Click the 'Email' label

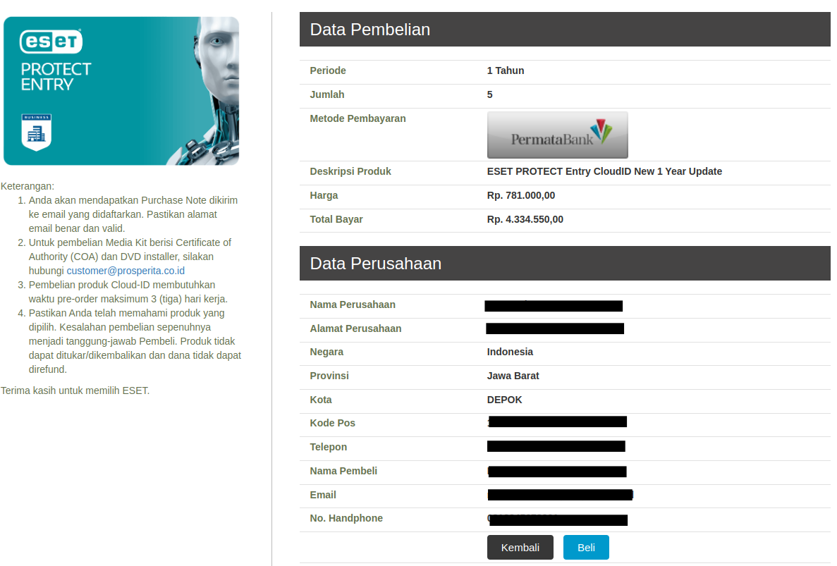point(322,495)
